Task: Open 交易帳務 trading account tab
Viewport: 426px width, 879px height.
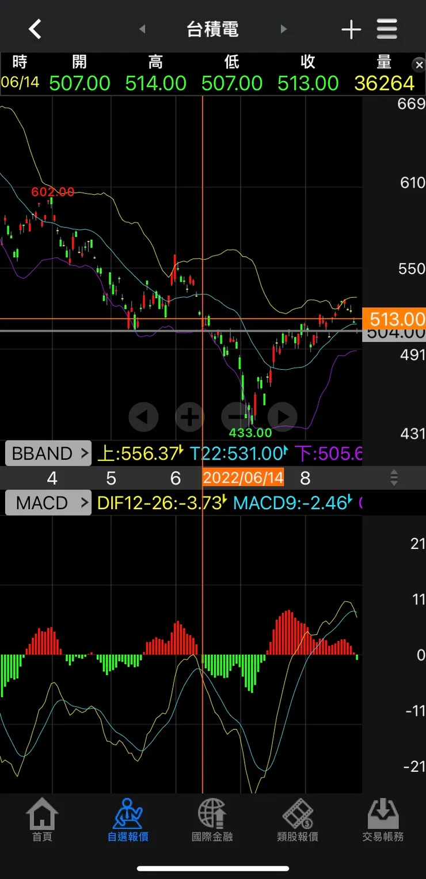Action: coord(383,820)
